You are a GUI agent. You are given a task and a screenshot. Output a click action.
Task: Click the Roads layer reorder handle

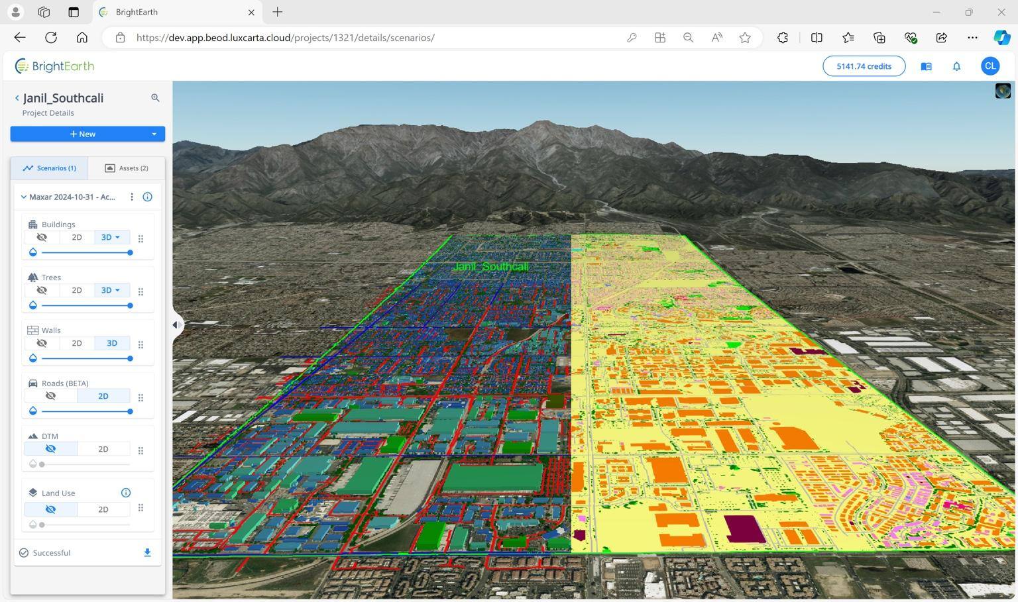click(x=141, y=397)
